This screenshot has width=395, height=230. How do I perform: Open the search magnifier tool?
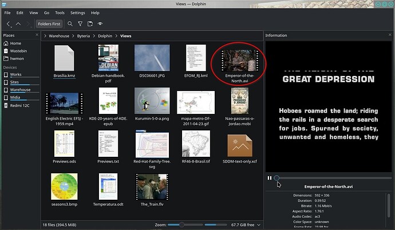click(x=70, y=23)
